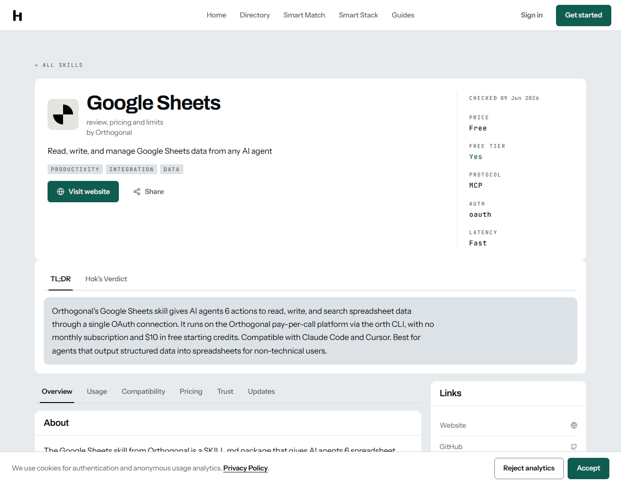
Task: Select the Trust tab
Action: tap(225, 391)
